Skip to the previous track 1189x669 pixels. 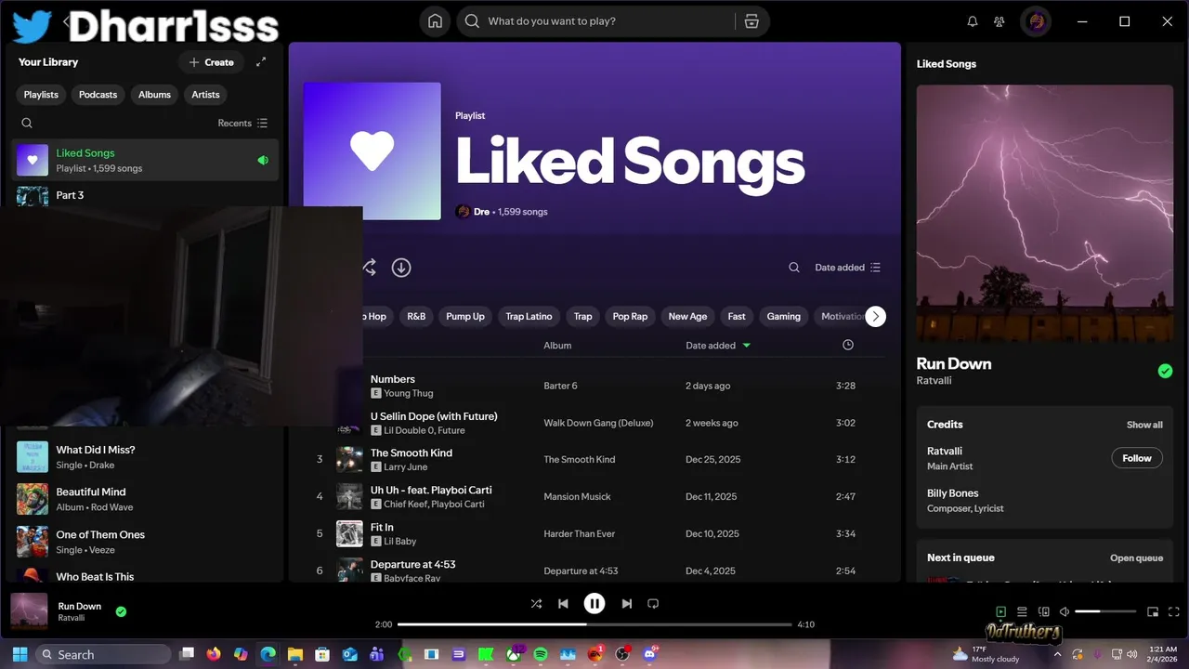point(563,604)
